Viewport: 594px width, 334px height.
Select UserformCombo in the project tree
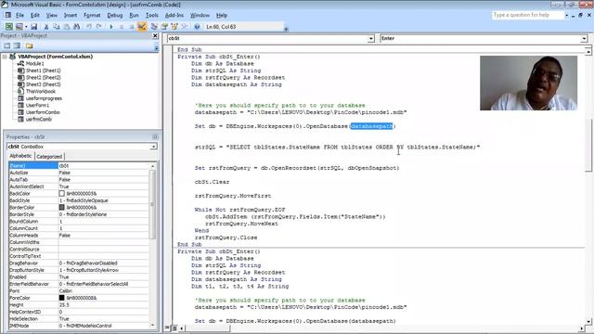coord(43,112)
